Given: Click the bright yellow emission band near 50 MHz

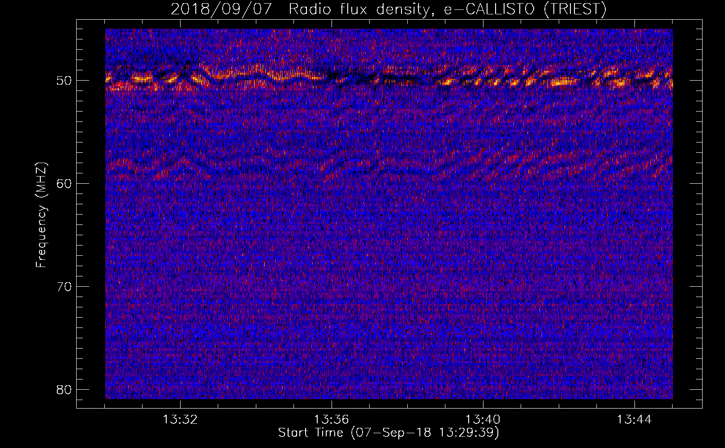Looking at the screenshot, I should (x=389, y=78).
